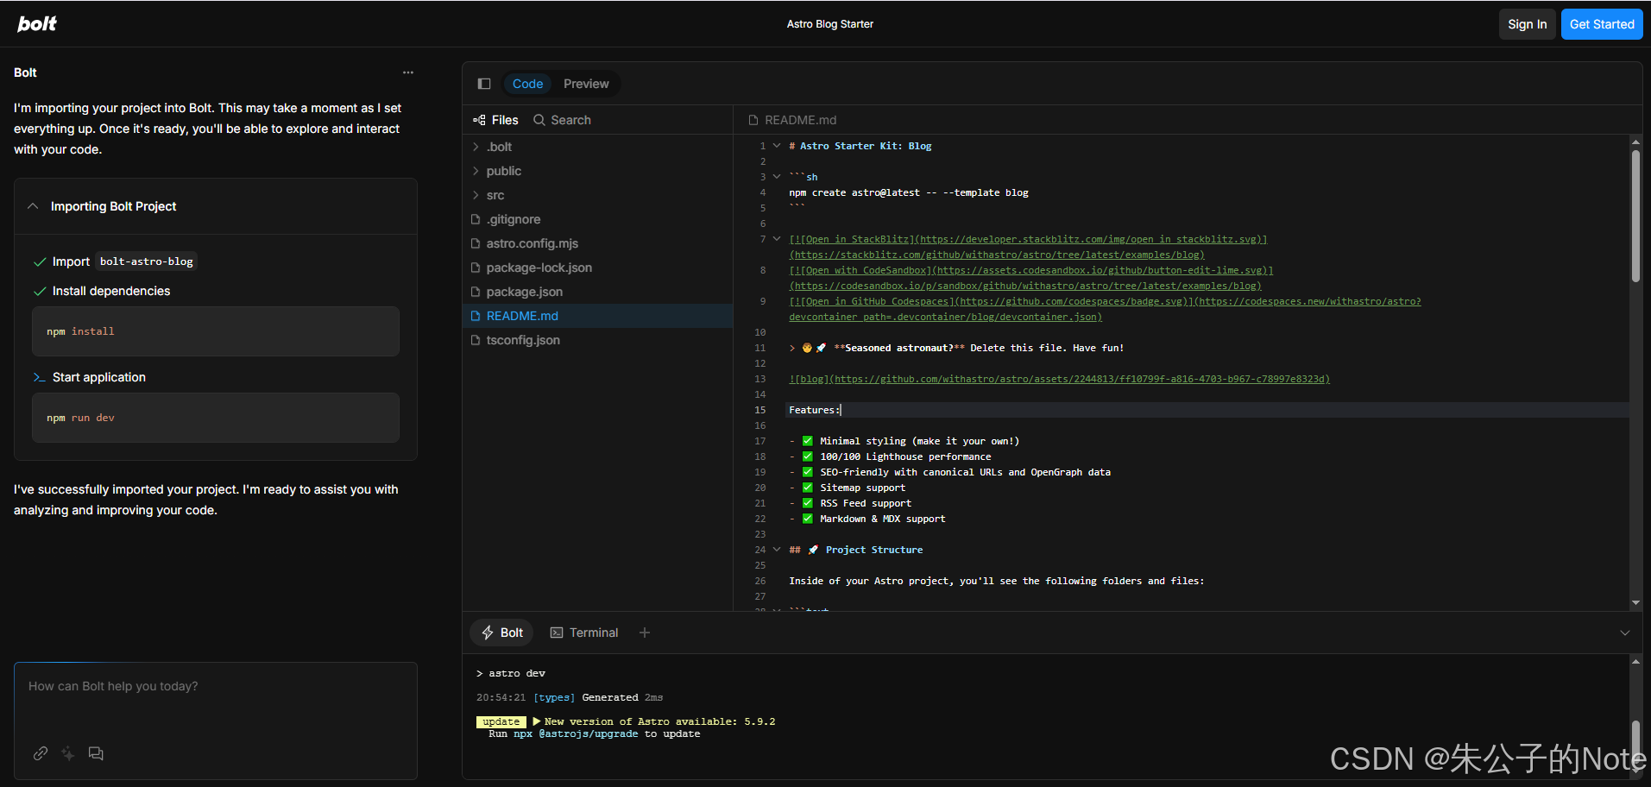
Task: Expand the public folder
Action: [476, 171]
